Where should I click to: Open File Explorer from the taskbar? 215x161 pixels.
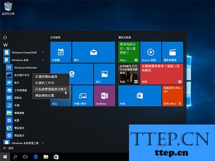pyautogui.click(x=46, y=157)
